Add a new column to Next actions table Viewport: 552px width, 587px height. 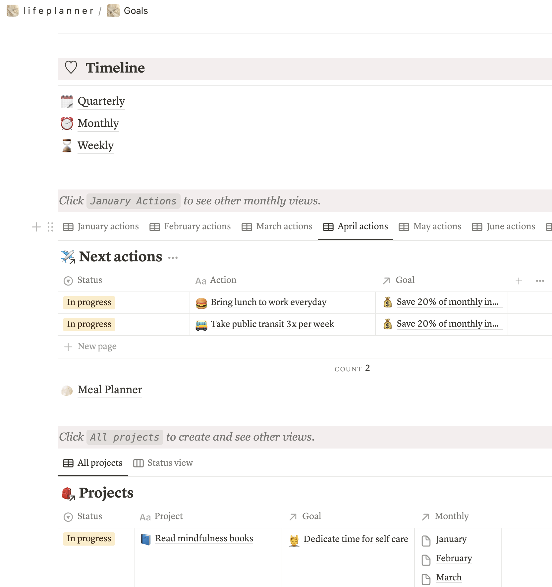click(519, 281)
